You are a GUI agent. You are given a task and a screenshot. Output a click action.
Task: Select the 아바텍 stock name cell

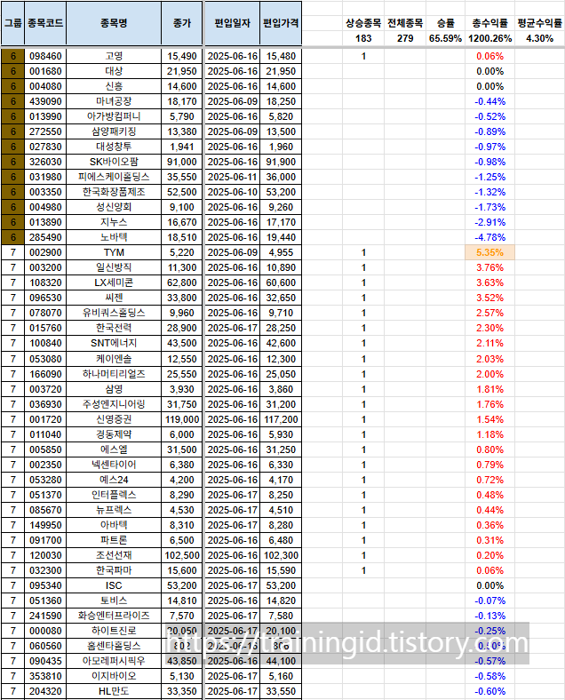coord(114,526)
